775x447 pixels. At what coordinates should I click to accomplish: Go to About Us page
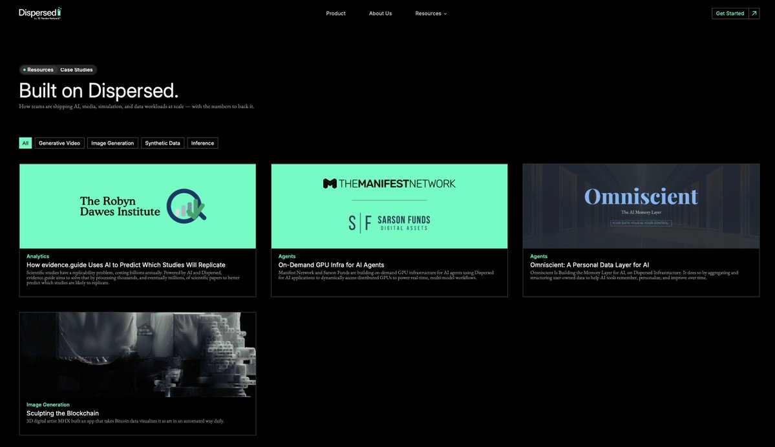[380, 14]
